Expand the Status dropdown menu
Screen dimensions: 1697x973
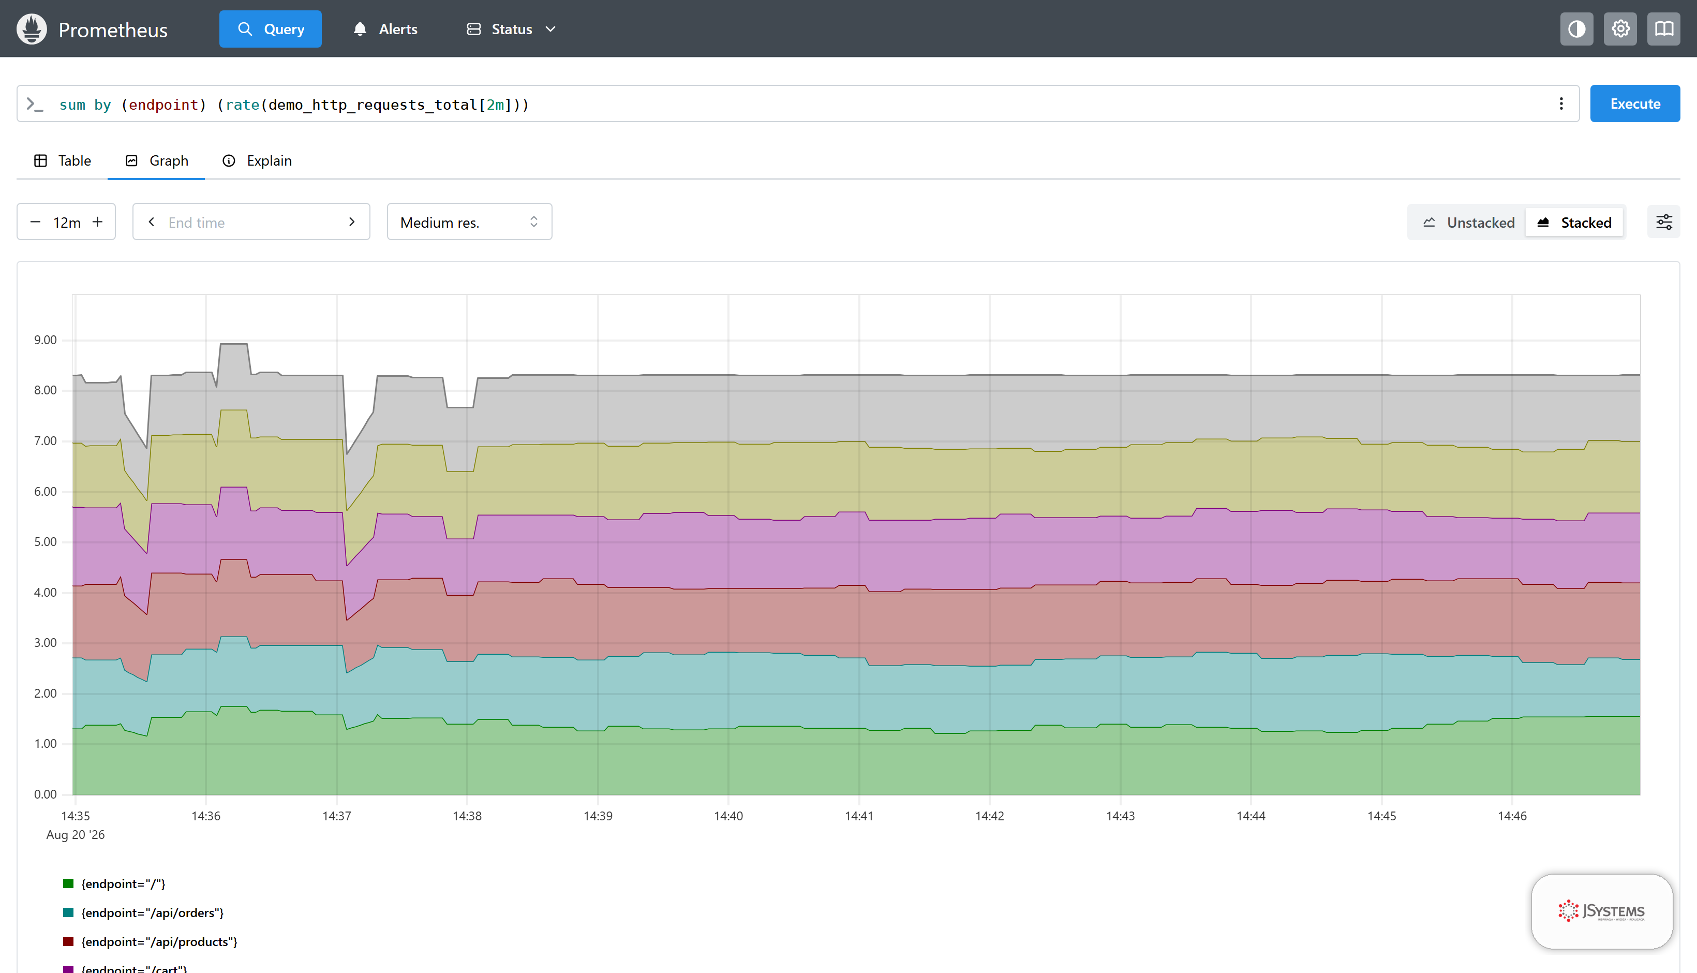point(511,29)
